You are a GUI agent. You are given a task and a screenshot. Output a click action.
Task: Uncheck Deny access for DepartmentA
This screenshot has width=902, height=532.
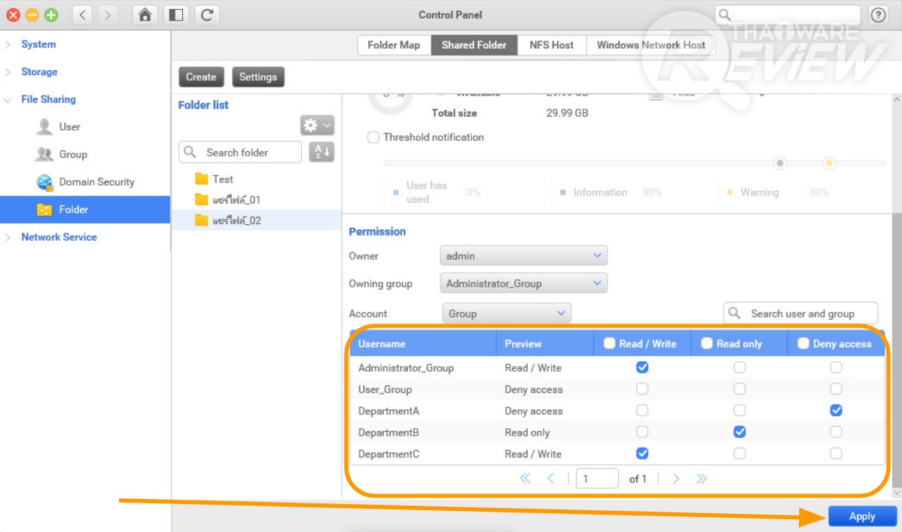pos(836,411)
